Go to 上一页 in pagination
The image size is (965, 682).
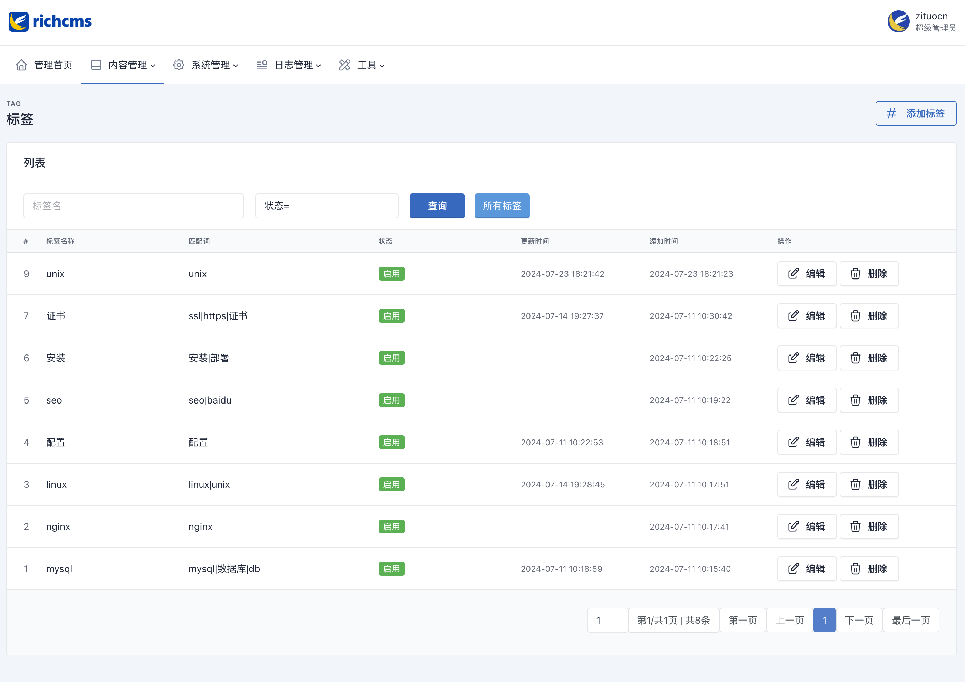point(790,620)
